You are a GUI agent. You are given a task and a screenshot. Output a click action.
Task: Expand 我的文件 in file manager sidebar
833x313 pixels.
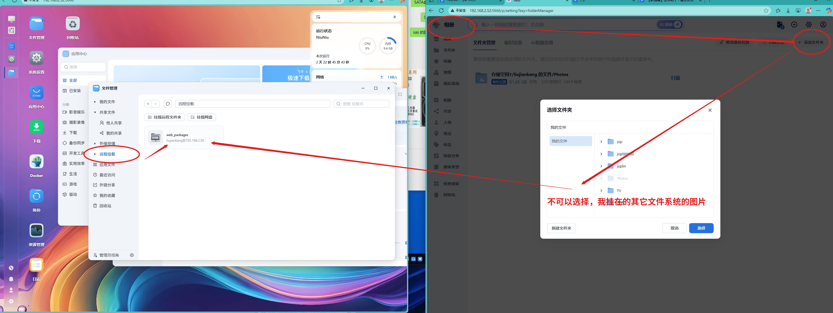95,102
